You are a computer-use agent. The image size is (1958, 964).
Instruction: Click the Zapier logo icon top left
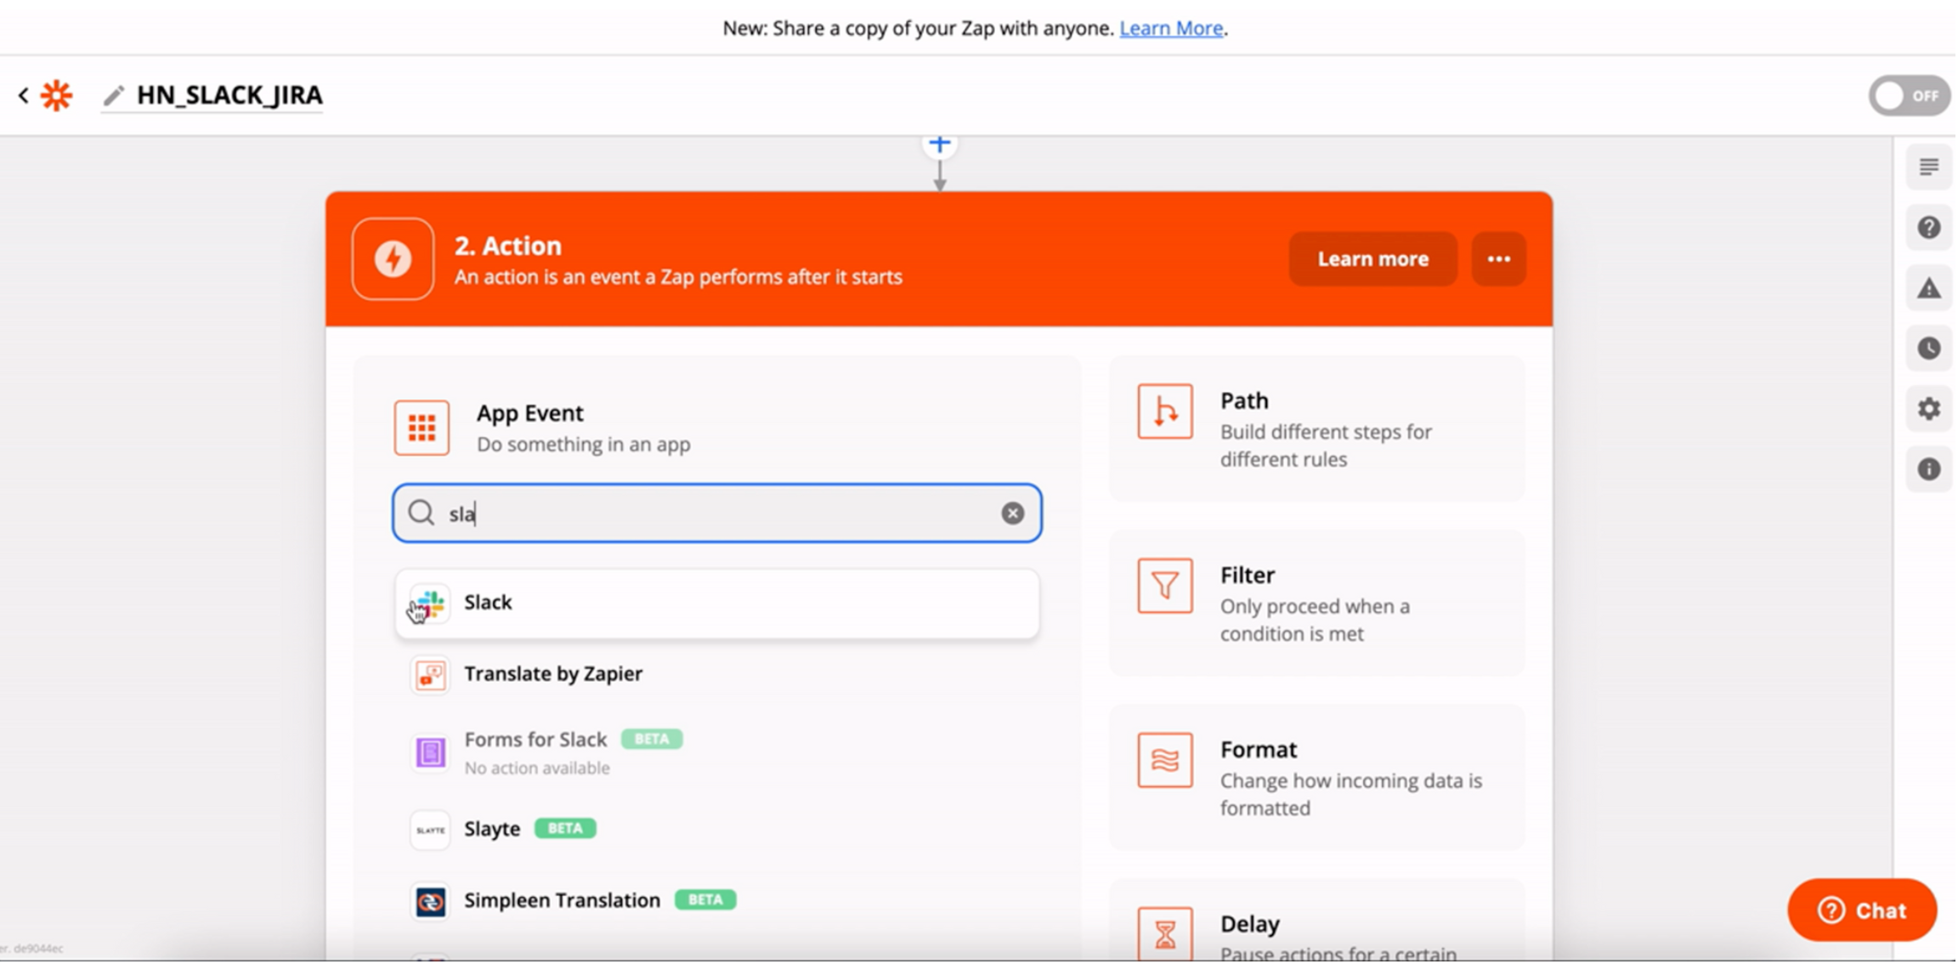(56, 95)
